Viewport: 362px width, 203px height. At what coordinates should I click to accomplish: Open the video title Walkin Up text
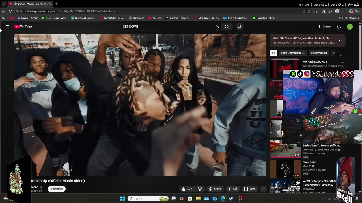58,181
